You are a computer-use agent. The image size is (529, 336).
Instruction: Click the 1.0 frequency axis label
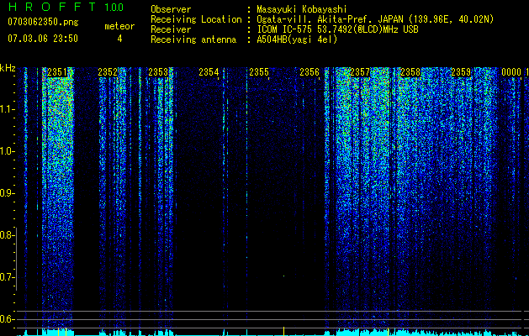(x=6, y=151)
